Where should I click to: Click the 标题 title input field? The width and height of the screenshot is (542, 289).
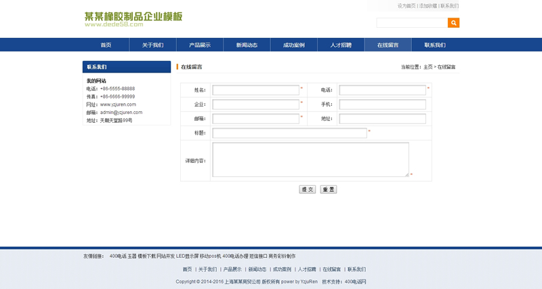[x=289, y=133]
